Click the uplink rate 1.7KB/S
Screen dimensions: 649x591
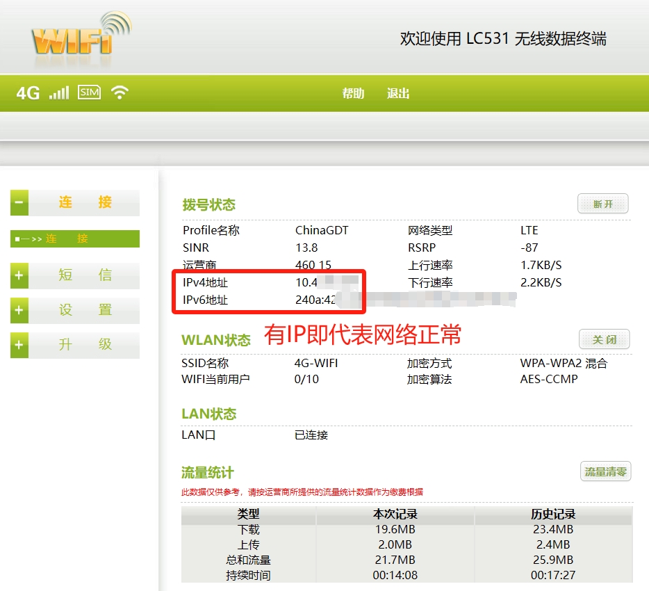(x=541, y=265)
